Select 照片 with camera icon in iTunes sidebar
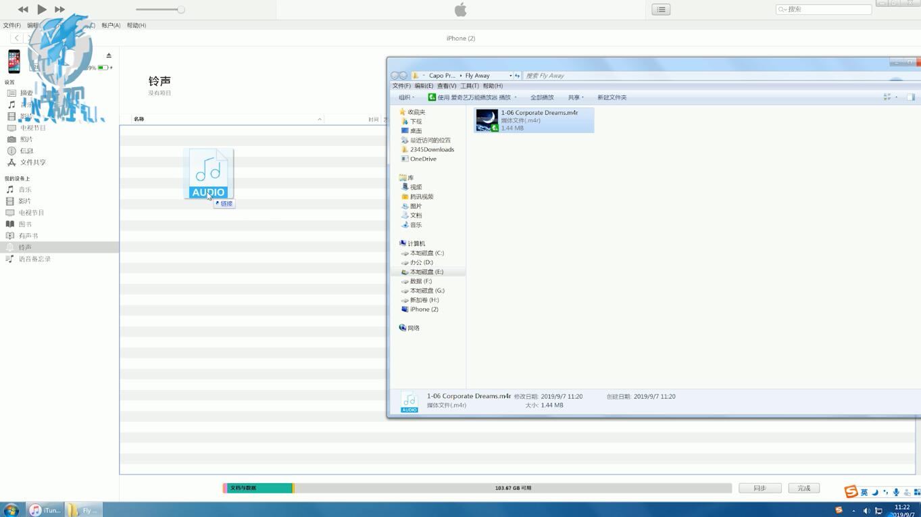Viewport: 921px width, 517px height. point(26,139)
